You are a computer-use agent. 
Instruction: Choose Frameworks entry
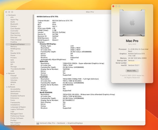tap(15, 102)
